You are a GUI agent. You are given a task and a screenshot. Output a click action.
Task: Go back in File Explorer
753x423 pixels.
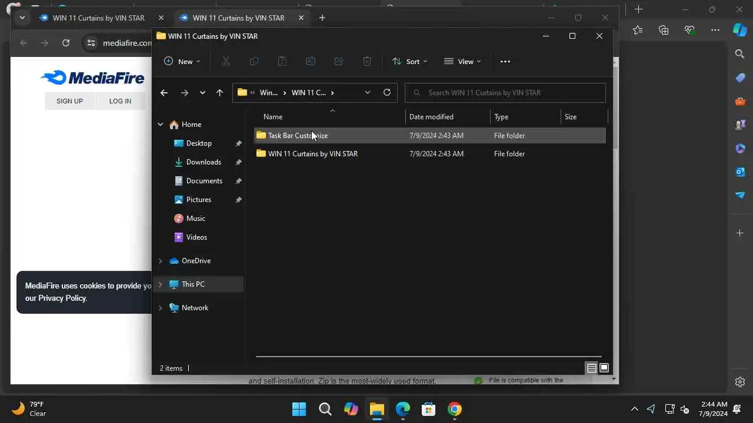click(164, 92)
